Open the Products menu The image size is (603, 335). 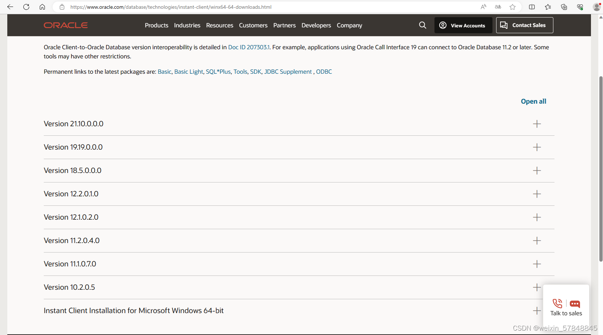156,25
